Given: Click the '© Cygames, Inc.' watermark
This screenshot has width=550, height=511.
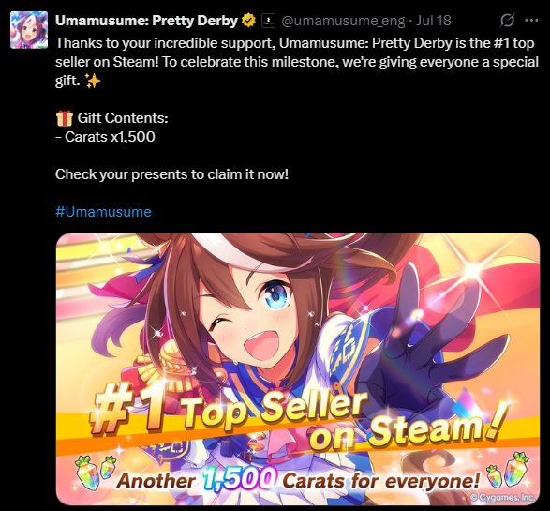Looking at the screenshot, I should pyautogui.click(x=502, y=497).
